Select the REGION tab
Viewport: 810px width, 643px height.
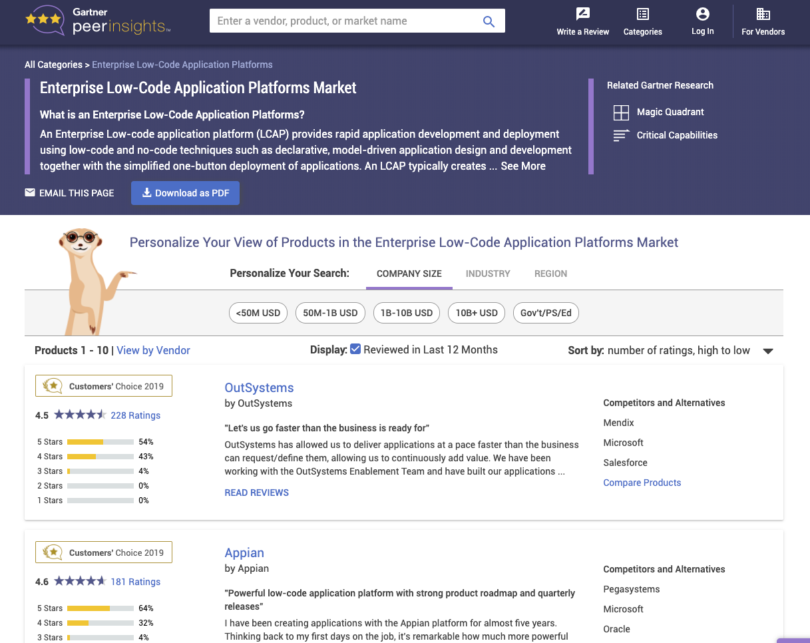tap(551, 274)
